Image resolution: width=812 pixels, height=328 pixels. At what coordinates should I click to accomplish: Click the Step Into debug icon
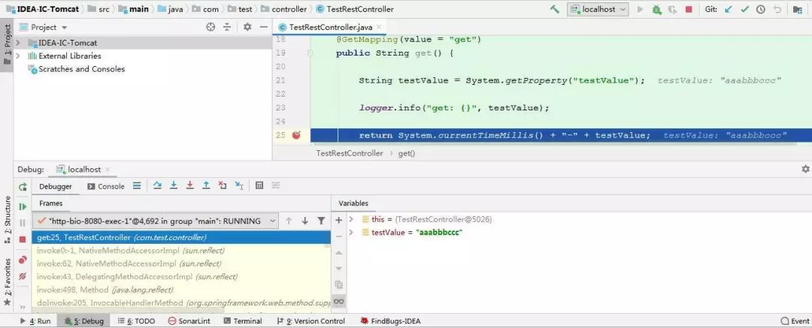pos(174,185)
